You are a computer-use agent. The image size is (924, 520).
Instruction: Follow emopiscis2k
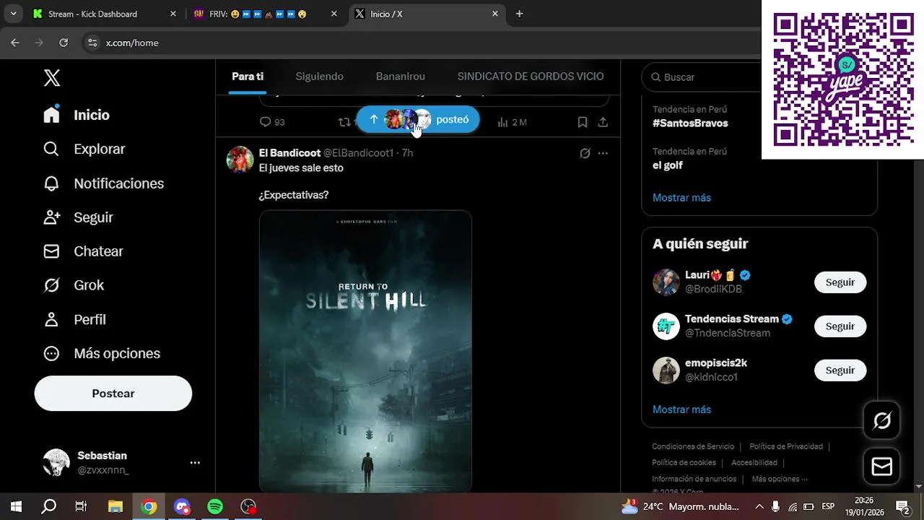(x=840, y=370)
